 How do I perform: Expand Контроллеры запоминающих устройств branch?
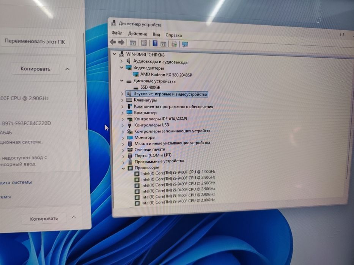point(123,131)
